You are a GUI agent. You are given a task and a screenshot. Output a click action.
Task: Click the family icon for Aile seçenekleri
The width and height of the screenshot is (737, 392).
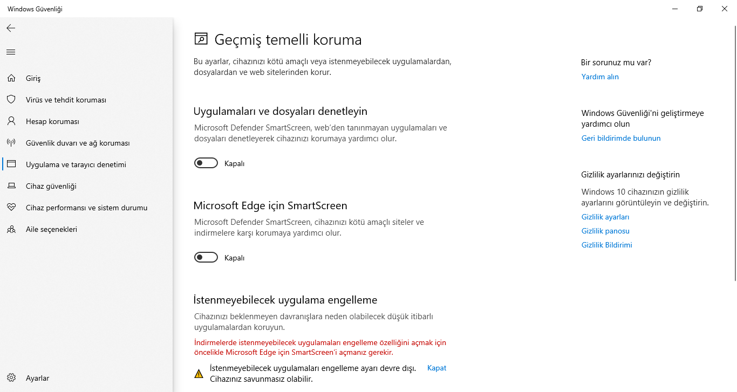[11, 229]
